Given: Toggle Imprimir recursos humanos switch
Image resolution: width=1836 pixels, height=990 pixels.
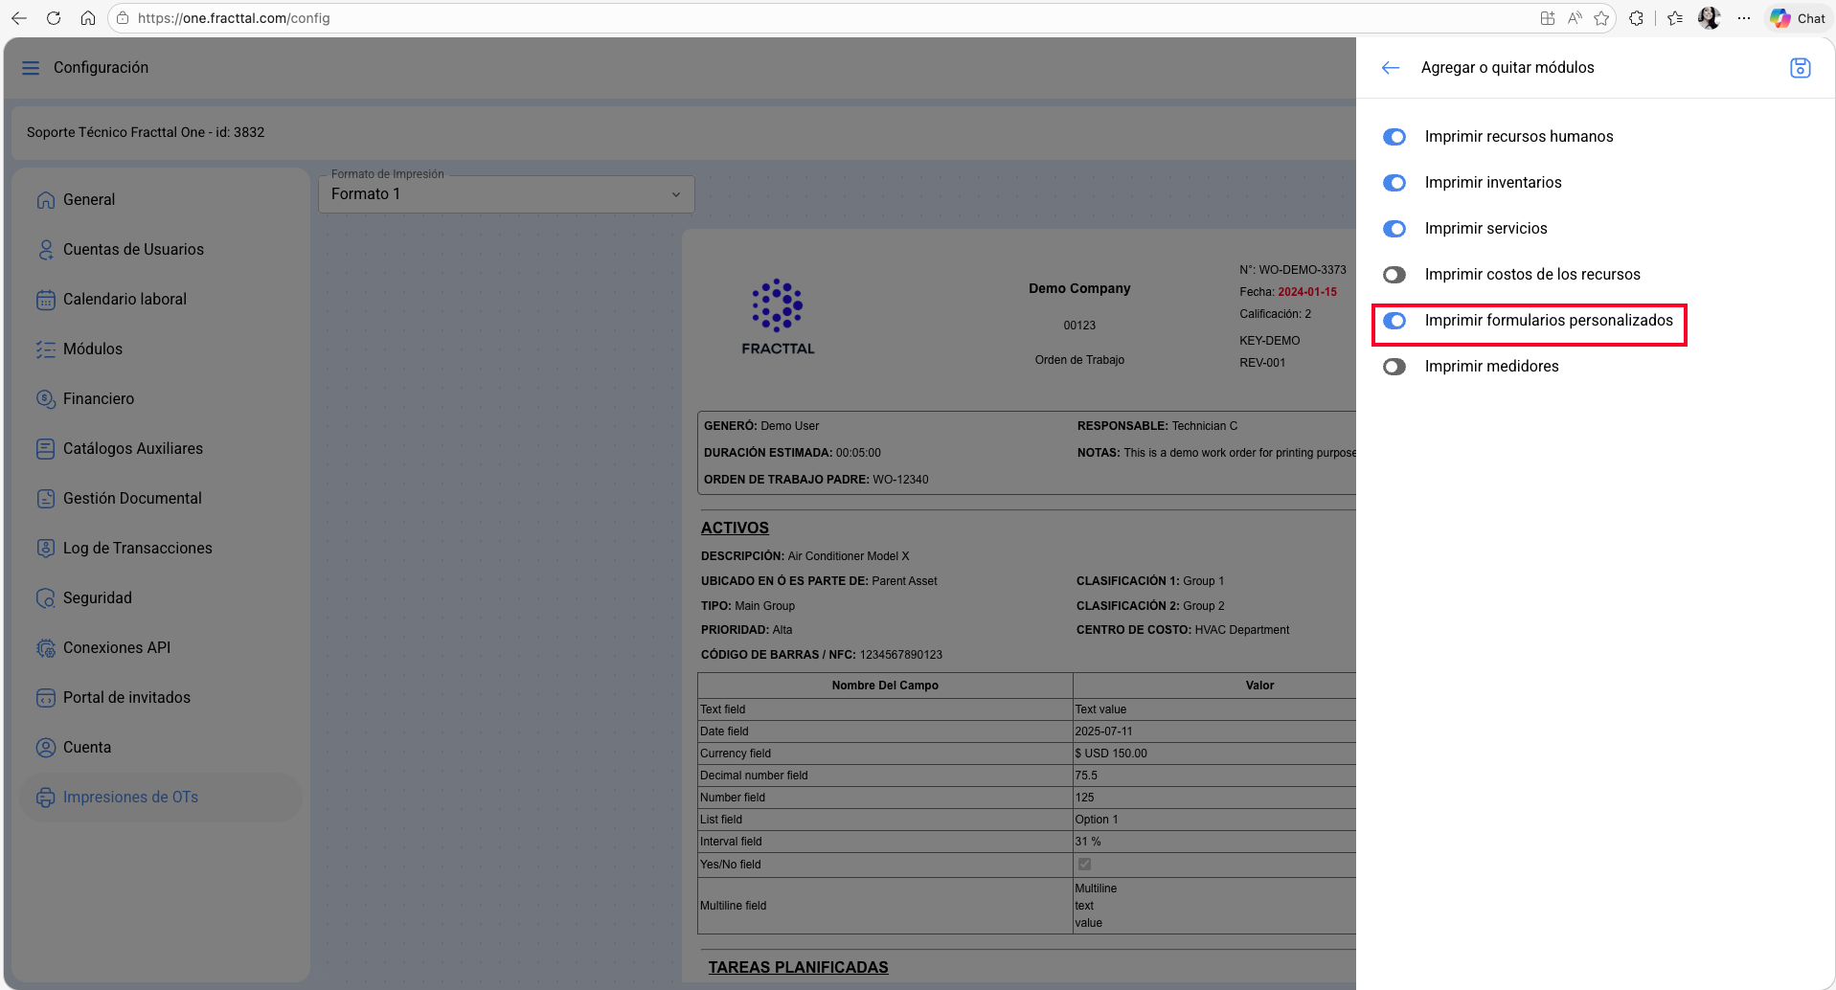Looking at the screenshot, I should [1394, 137].
